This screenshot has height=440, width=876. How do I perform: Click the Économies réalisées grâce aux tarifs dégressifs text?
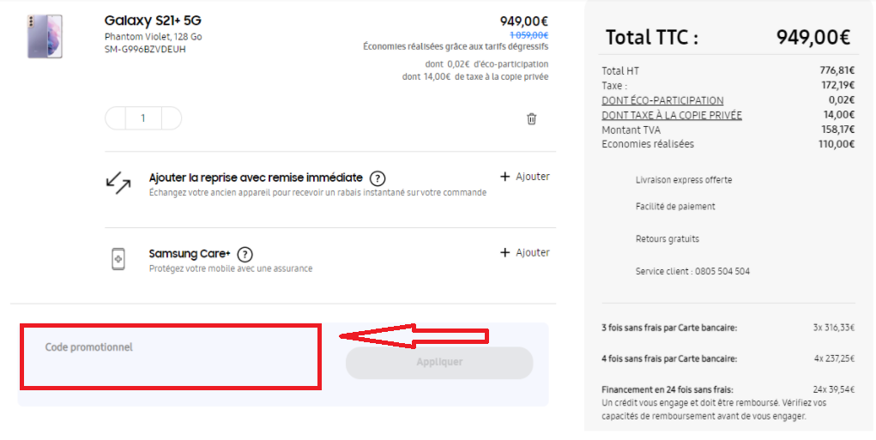click(x=456, y=46)
